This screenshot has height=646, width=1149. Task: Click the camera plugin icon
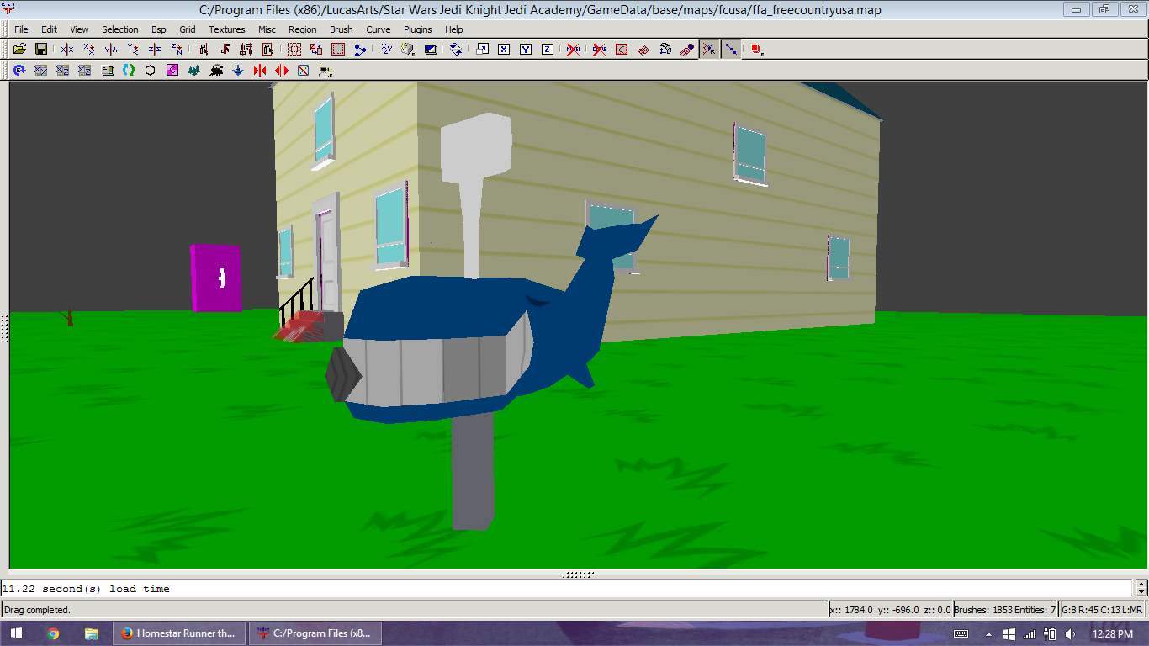[326, 71]
